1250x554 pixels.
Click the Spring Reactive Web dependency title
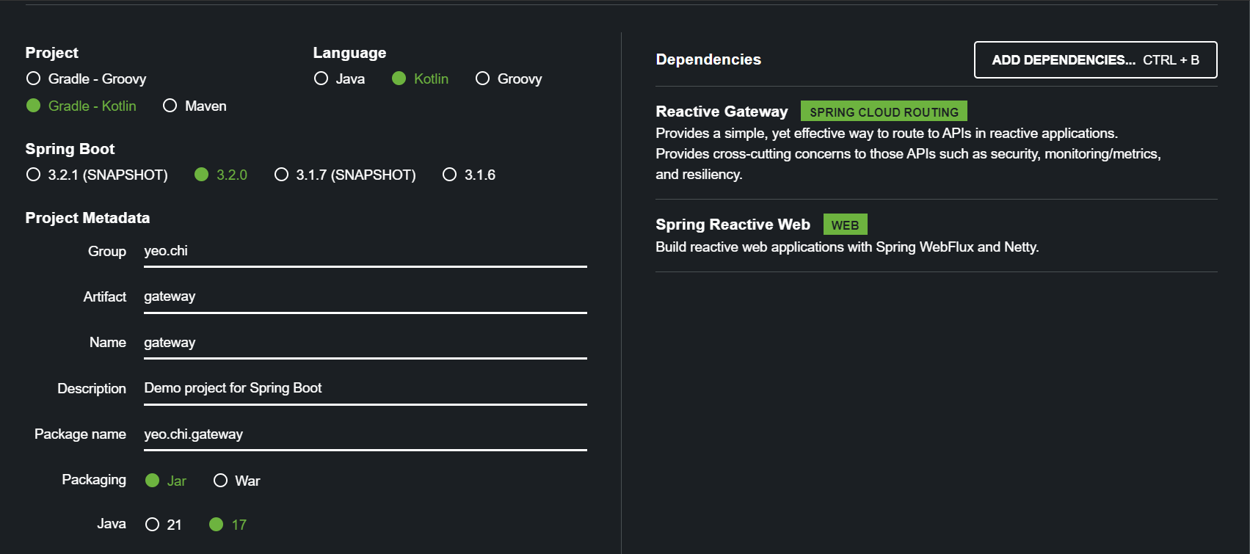(733, 225)
